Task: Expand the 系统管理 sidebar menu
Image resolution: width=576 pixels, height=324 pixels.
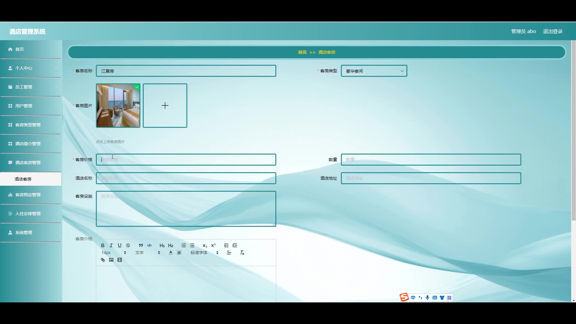Action: click(x=31, y=232)
